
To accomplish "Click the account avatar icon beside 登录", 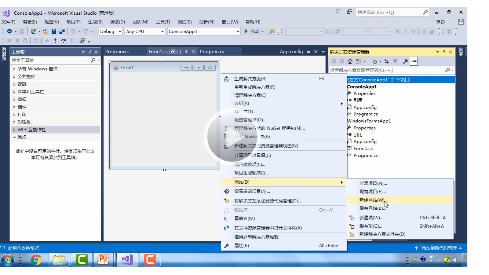I will pos(461,22).
